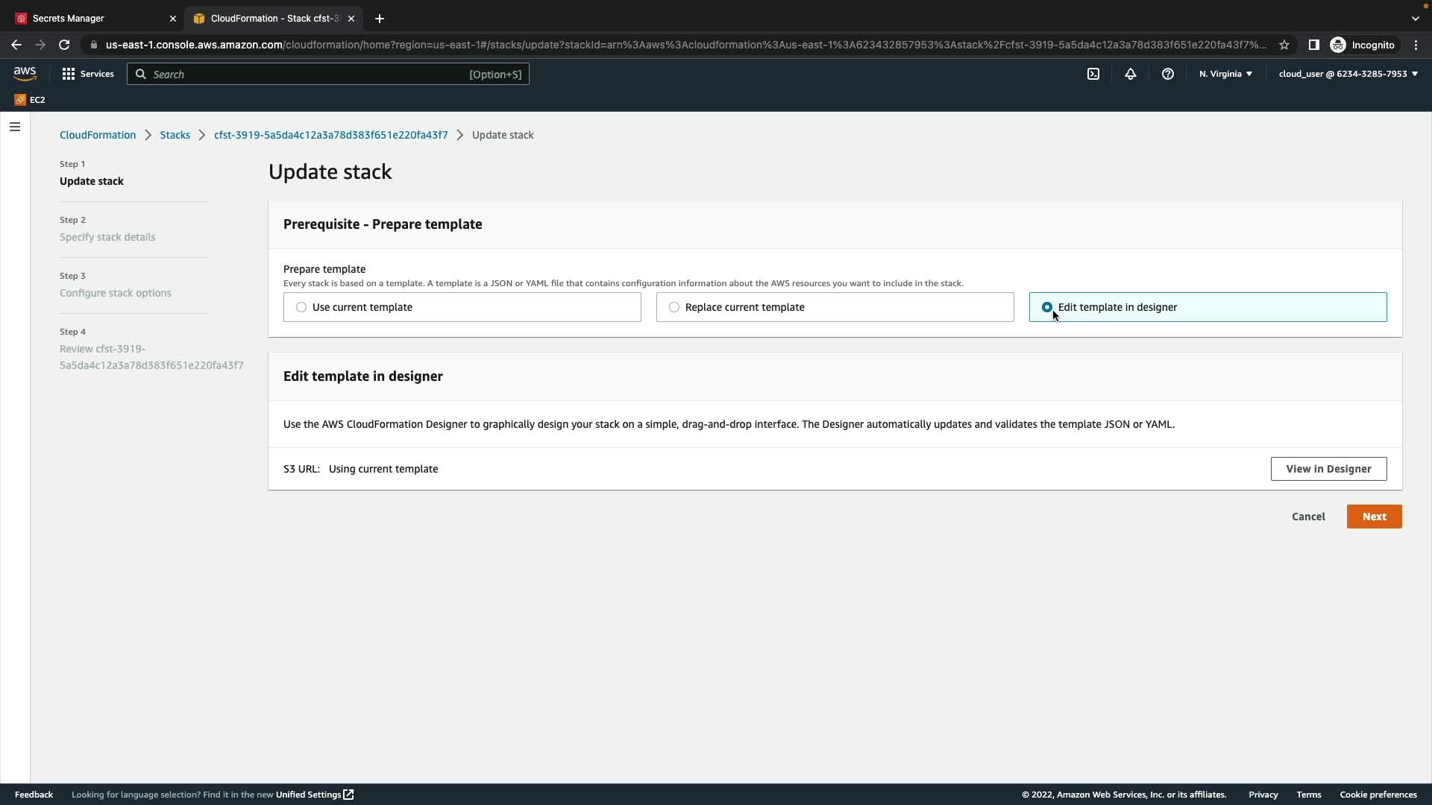Open the help question-mark icon
Image resolution: width=1432 pixels, height=805 pixels.
coord(1168,74)
